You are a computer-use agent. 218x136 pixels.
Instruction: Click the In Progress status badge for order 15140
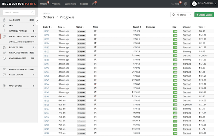[x=81, y=96]
